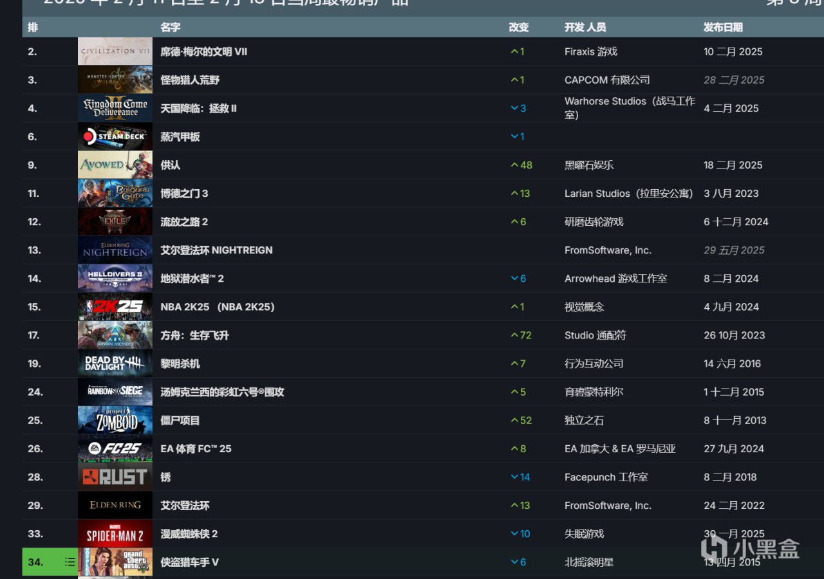
Task: Open the 博德之门 3 game link
Action: (x=184, y=193)
